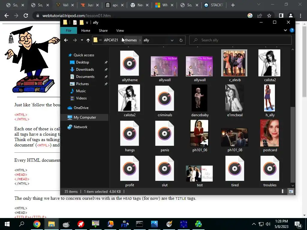
Task: Open the Share ribbon tab
Action: pyautogui.click(x=103, y=31)
